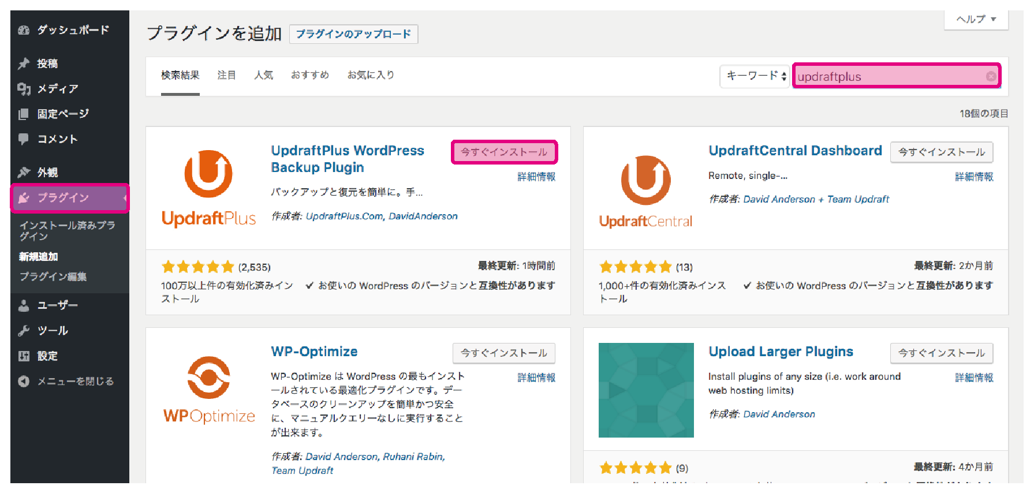Viewport: 1034px width, 493px height.
Task: Switch to the 人気 tab
Action: coord(264,75)
